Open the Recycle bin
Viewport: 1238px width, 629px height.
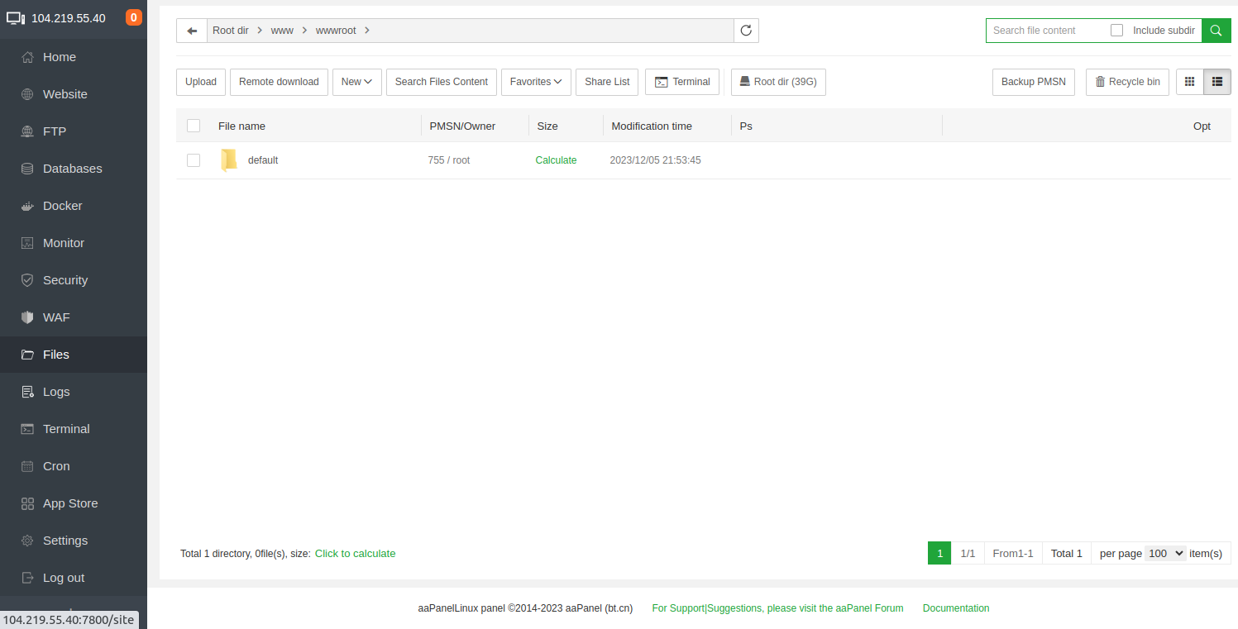[x=1127, y=82]
